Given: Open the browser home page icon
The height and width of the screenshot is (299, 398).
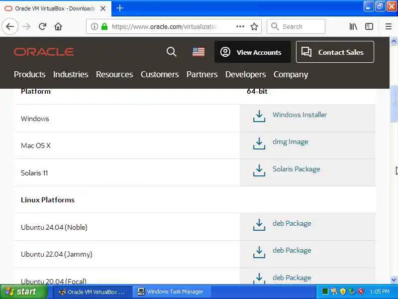Looking at the screenshot, I should (x=58, y=26).
